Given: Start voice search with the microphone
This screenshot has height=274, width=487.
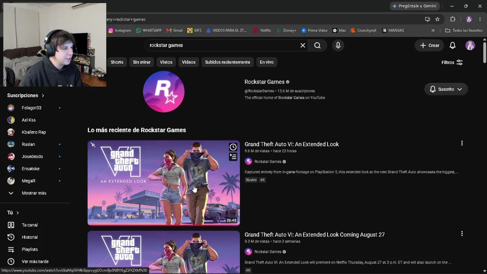Looking at the screenshot, I should 338,45.
